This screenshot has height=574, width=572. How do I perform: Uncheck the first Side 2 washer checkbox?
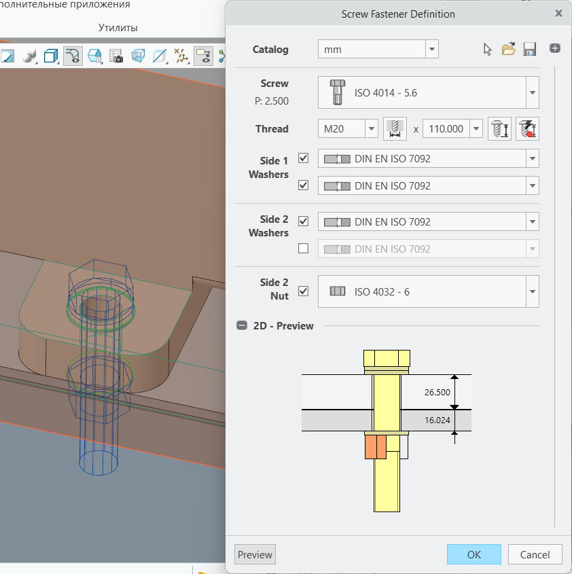pos(303,221)
